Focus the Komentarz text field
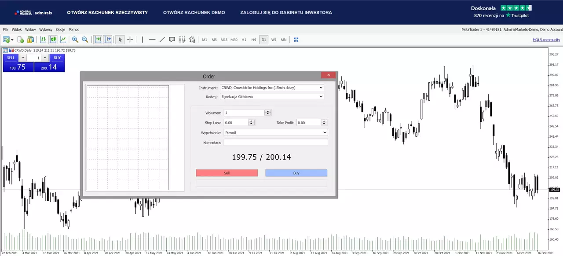563x256 pixels. coord(276,142)
